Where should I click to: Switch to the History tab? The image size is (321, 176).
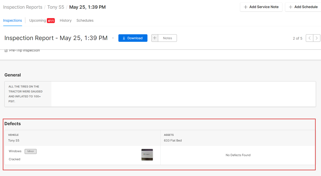(65, 20)
